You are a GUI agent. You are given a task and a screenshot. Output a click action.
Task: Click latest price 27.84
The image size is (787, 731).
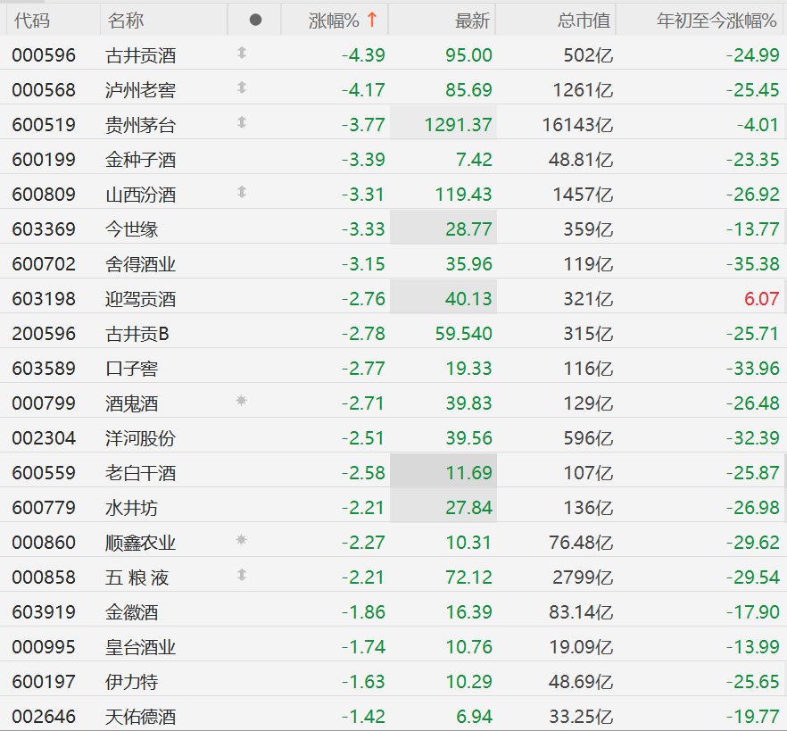pos(468,508)
